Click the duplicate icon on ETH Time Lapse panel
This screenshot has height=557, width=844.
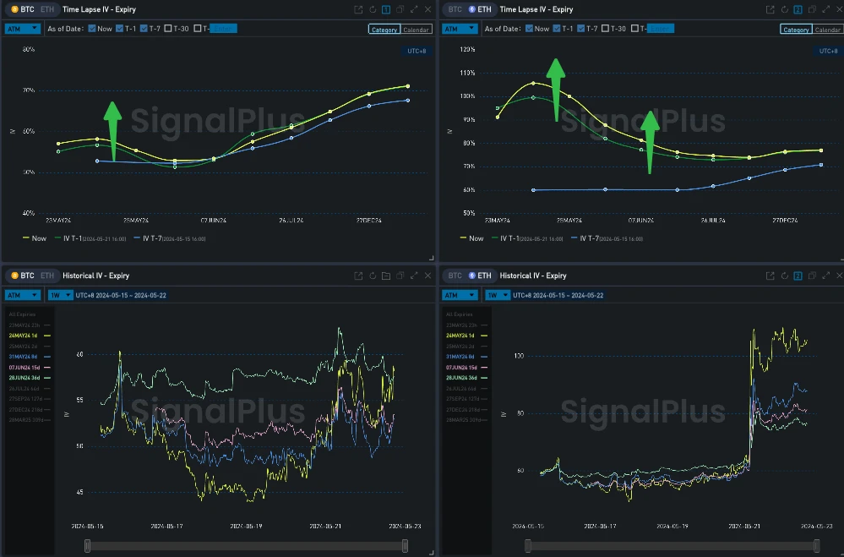pyautogui.click(x=812, y=9)
